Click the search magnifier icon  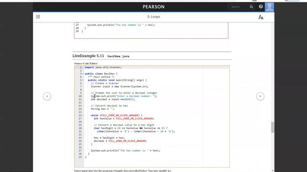[x=251, y=7]
